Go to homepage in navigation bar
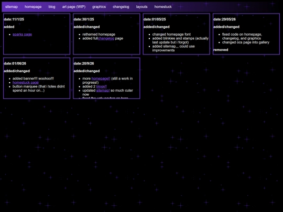The height and width of the screenshot is (212, 283). click(x=33, y=7)
